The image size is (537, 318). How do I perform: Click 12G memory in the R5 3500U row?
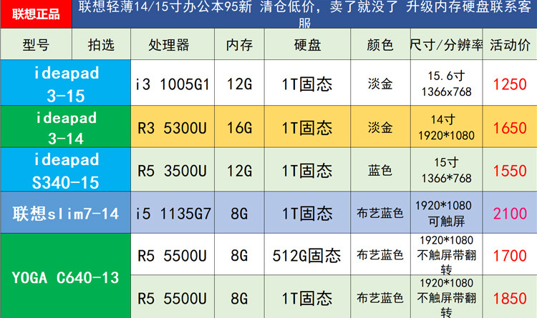click(239, 169)
